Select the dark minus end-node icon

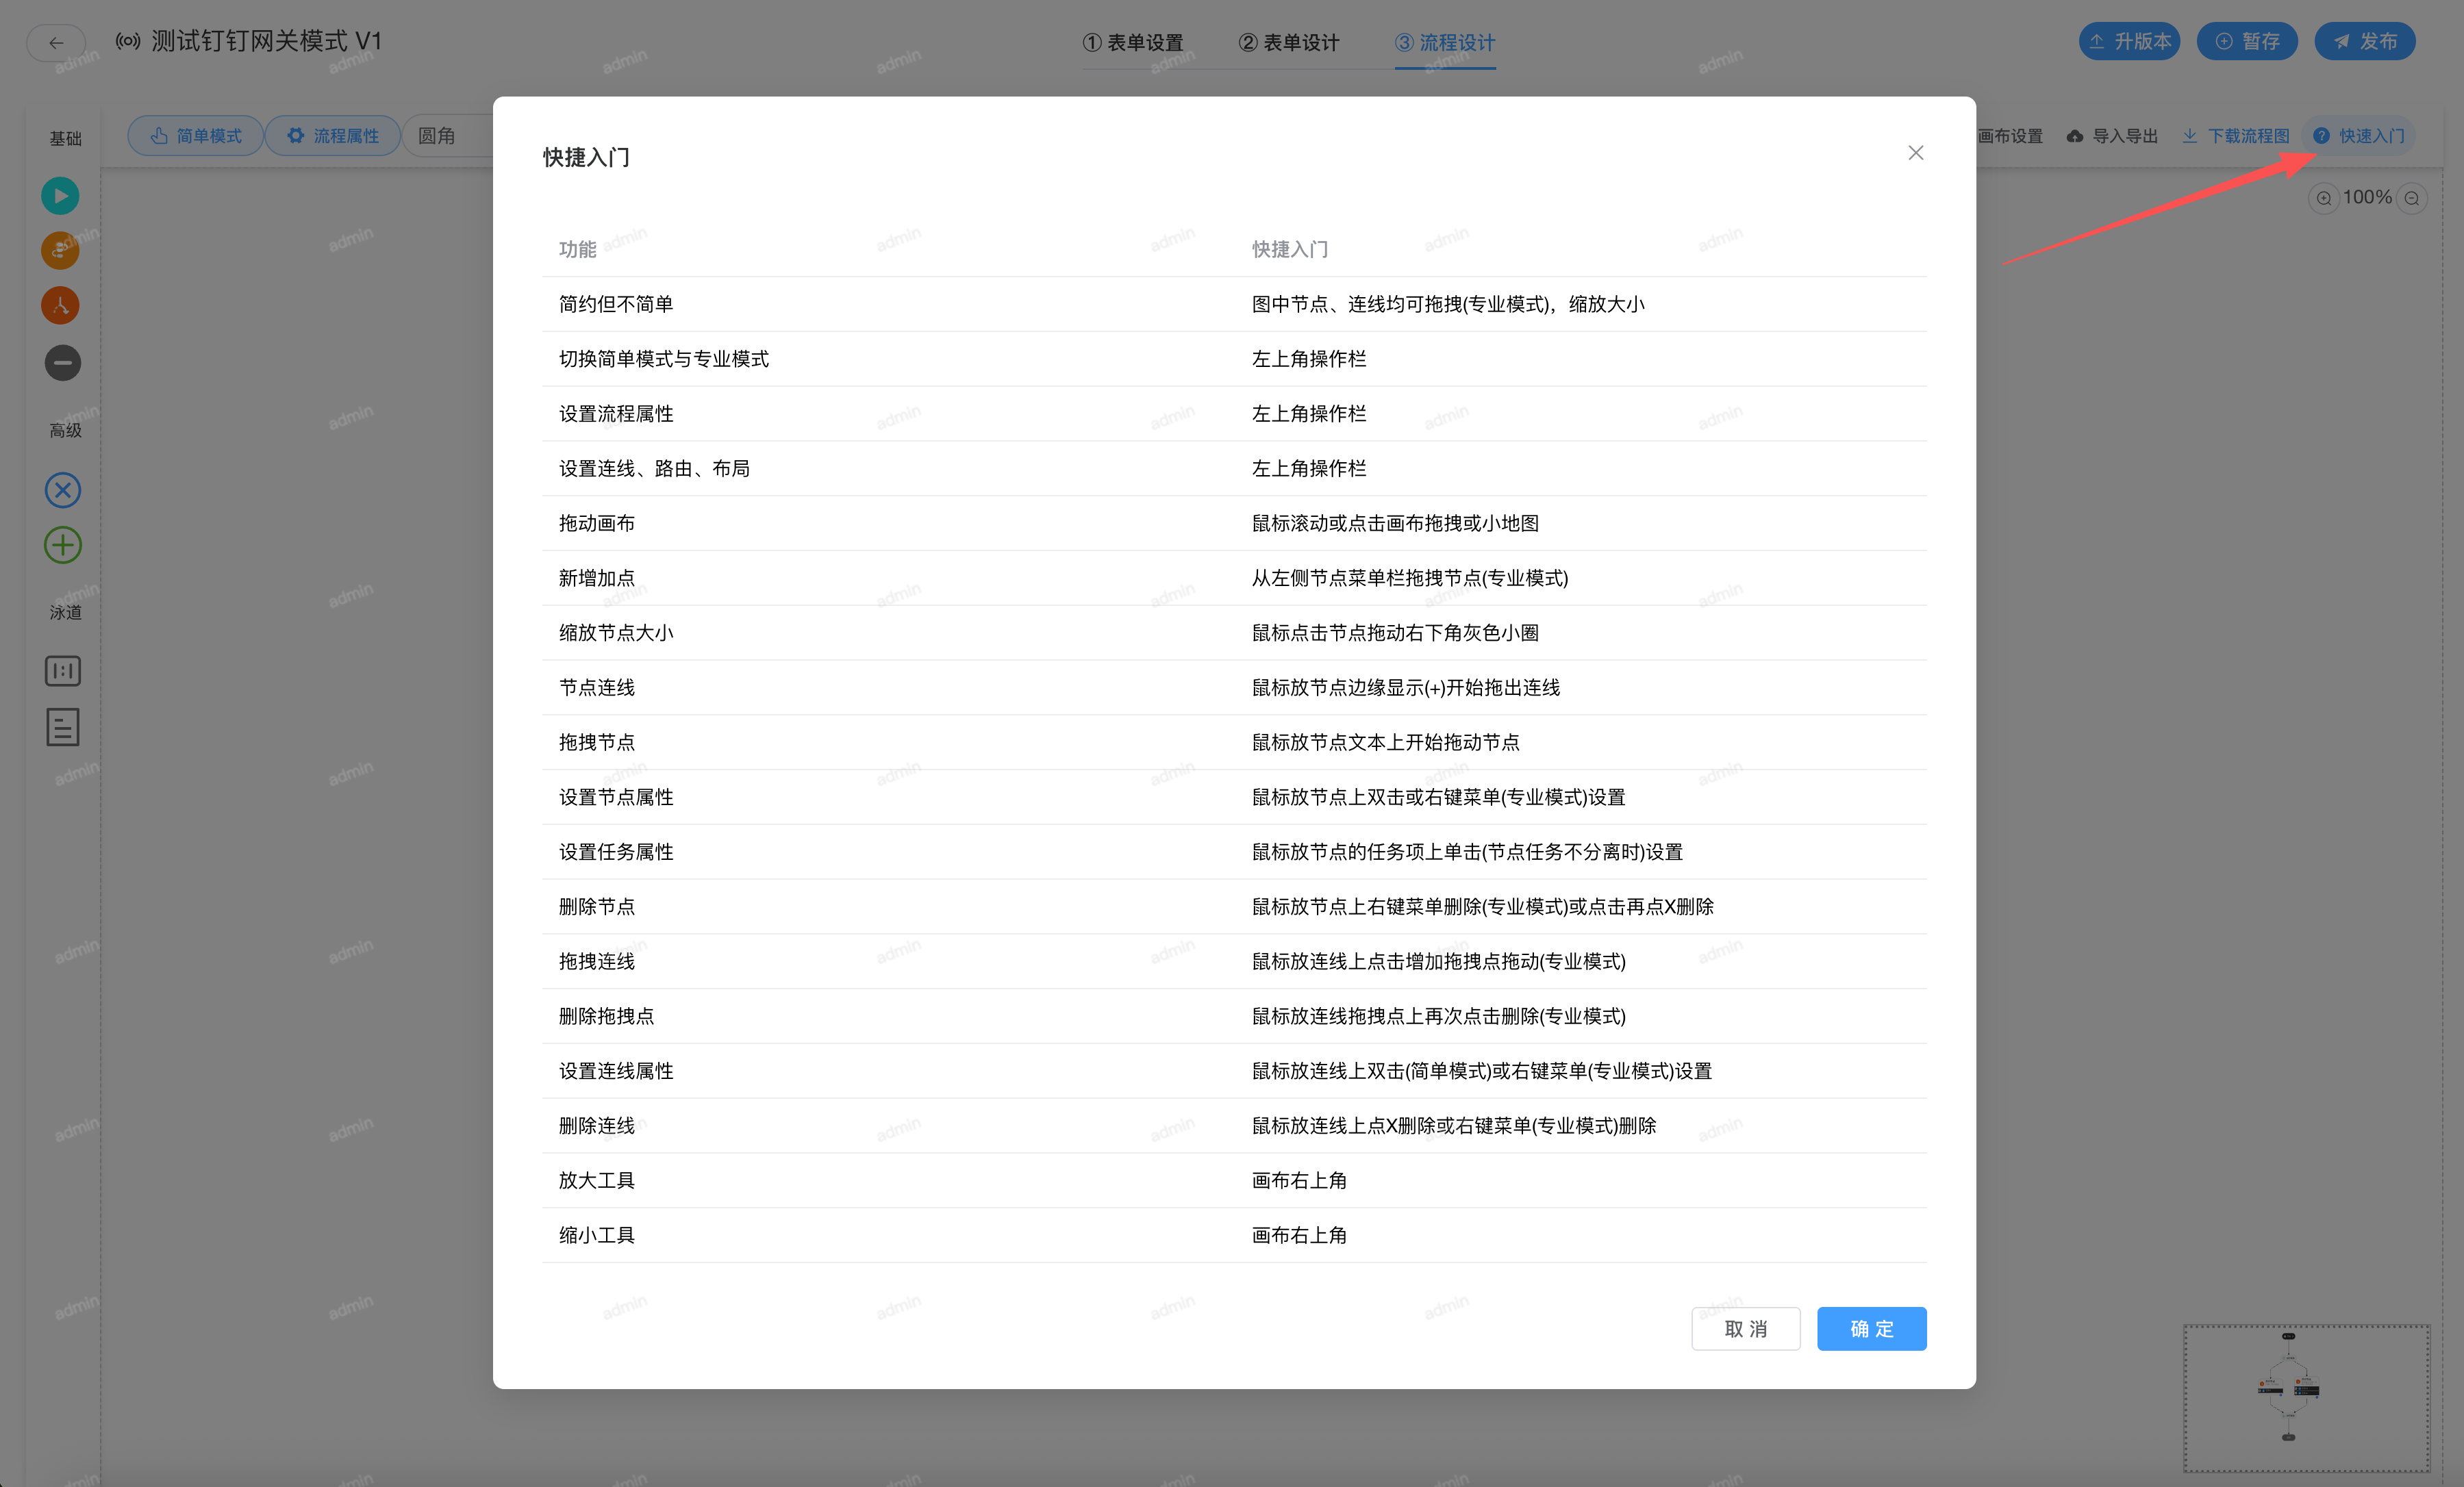(62, 363)
